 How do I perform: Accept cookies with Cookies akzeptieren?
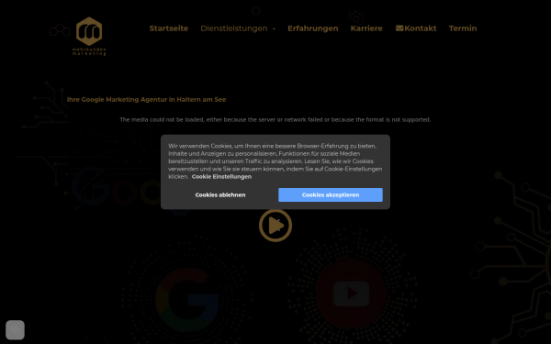point(331,194)
